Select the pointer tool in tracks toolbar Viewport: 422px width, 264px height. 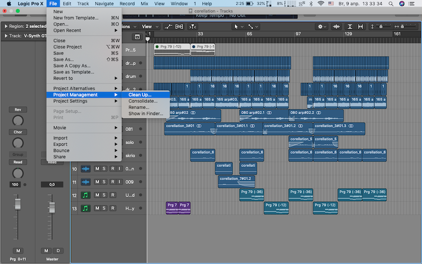coord(236,26)
